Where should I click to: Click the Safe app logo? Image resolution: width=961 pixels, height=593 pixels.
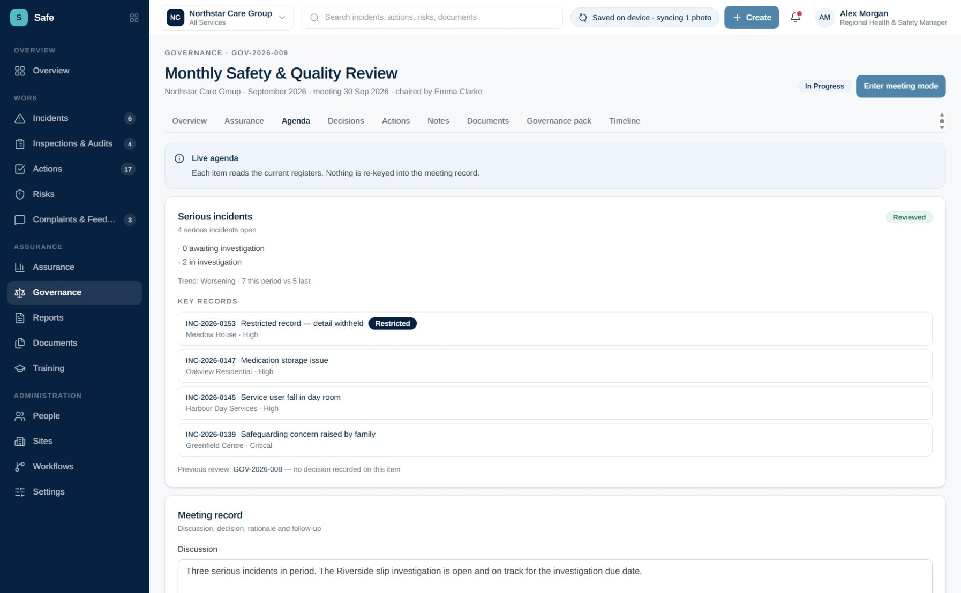pyautogui.click(x=19, y=18)
